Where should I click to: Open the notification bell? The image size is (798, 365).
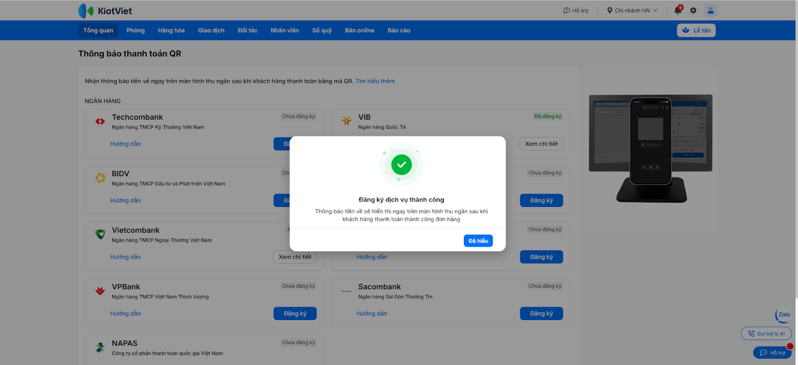coord(678,10)
